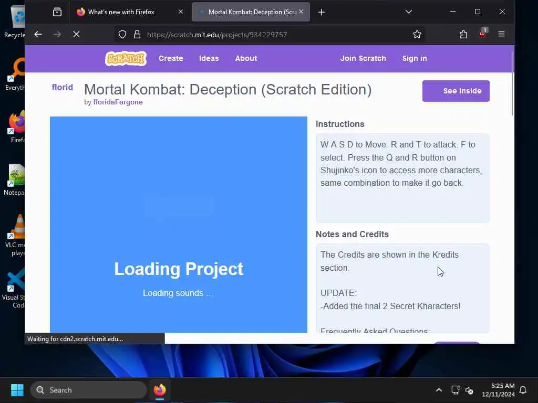Select the VLC media player desktop shortcut
Viewport: 538px width, 403px height.
pos(15,236)
